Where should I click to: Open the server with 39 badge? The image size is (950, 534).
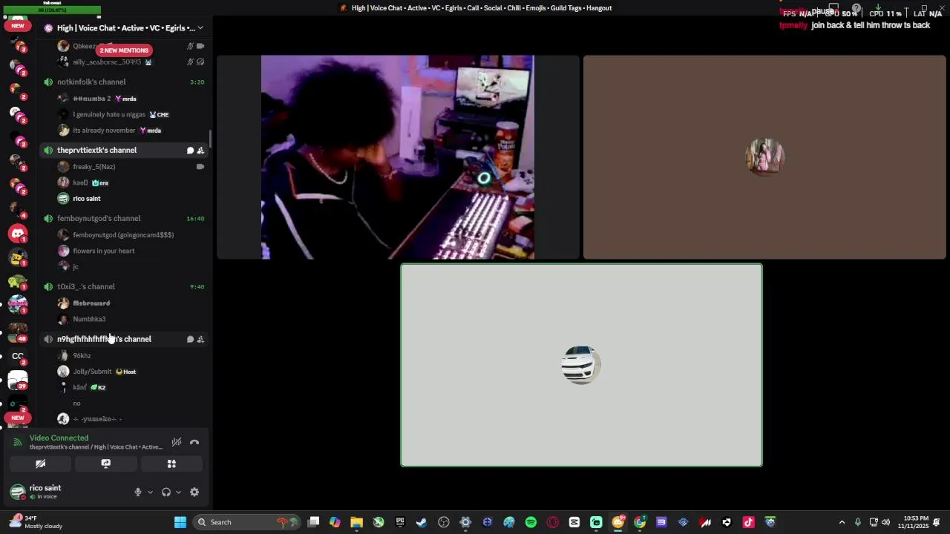coord(17,380)
